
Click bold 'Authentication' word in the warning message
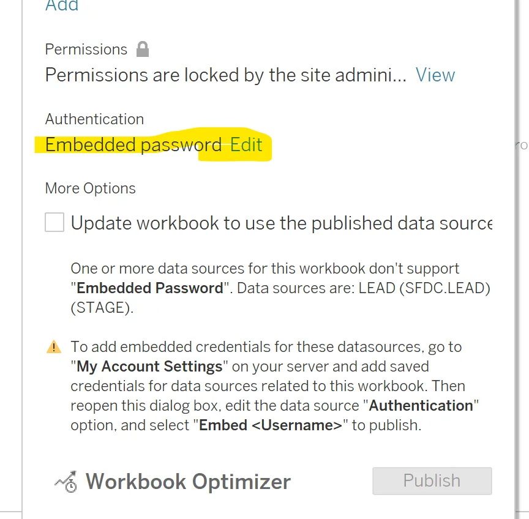pos(421,406)
